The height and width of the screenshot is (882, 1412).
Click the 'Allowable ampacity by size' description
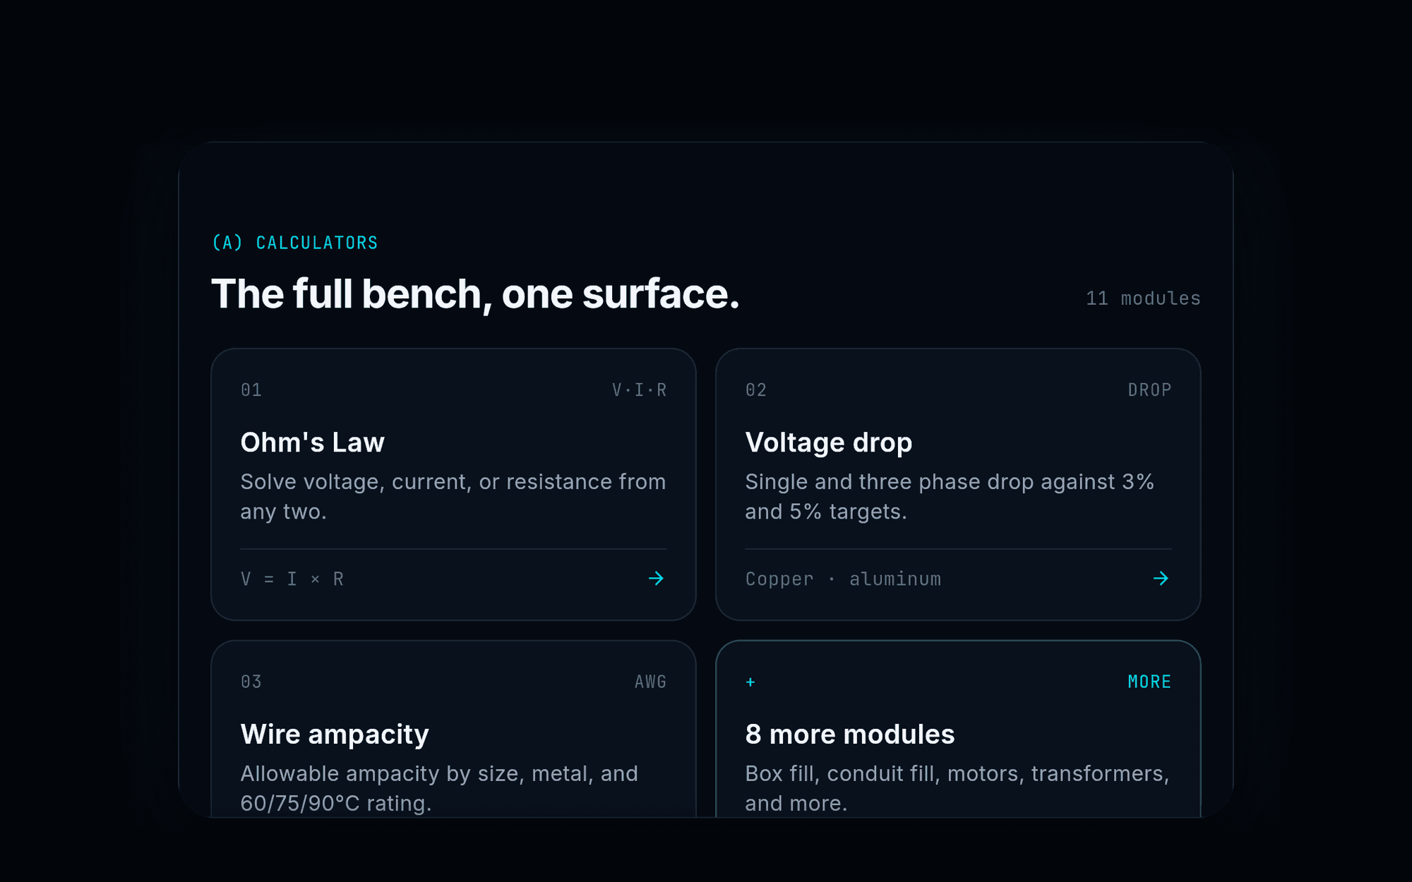point(439,788)
